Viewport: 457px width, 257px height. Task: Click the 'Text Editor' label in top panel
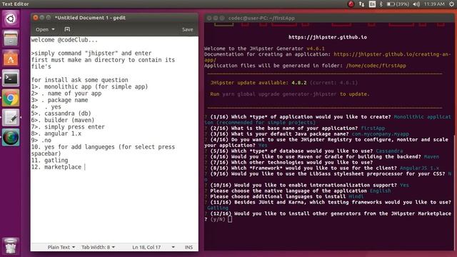[x=15, y=4]
